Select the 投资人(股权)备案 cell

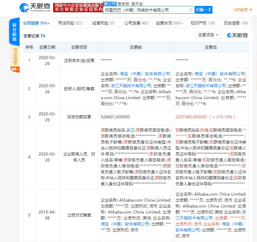point(79,89)
